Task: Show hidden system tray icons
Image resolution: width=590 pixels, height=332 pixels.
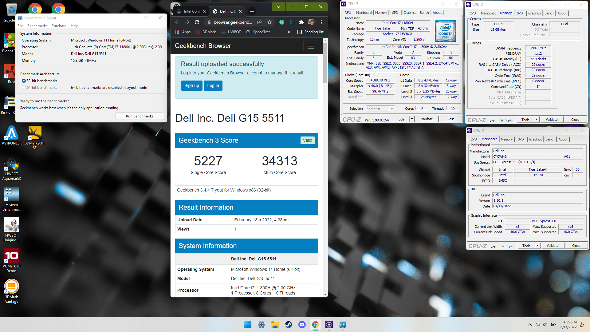Action: pos(529,325)
